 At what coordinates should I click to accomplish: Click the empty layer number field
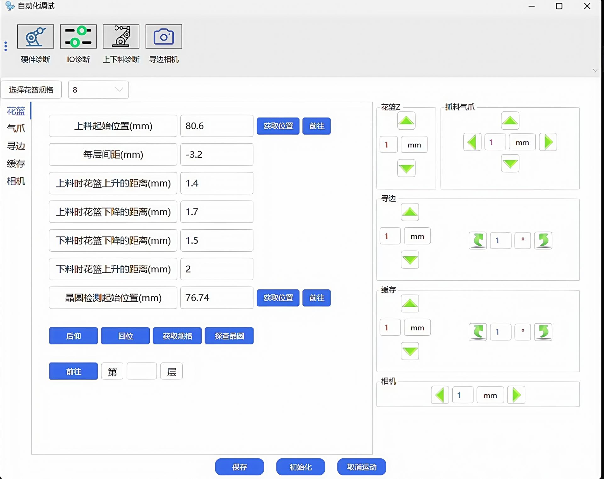click(x=142, y=371)
